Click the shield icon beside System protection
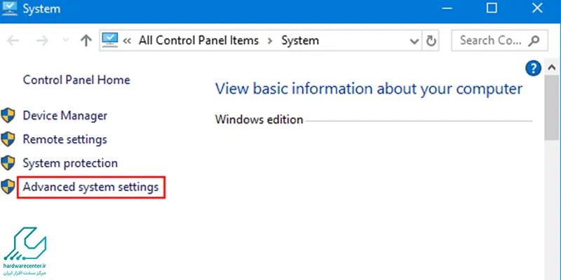The width and height of the screenshot is (561, 280). [8, 163]
